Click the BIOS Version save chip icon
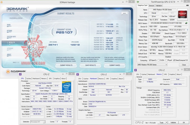This screenshot has height=125, width=190. [x=186, y=23]
